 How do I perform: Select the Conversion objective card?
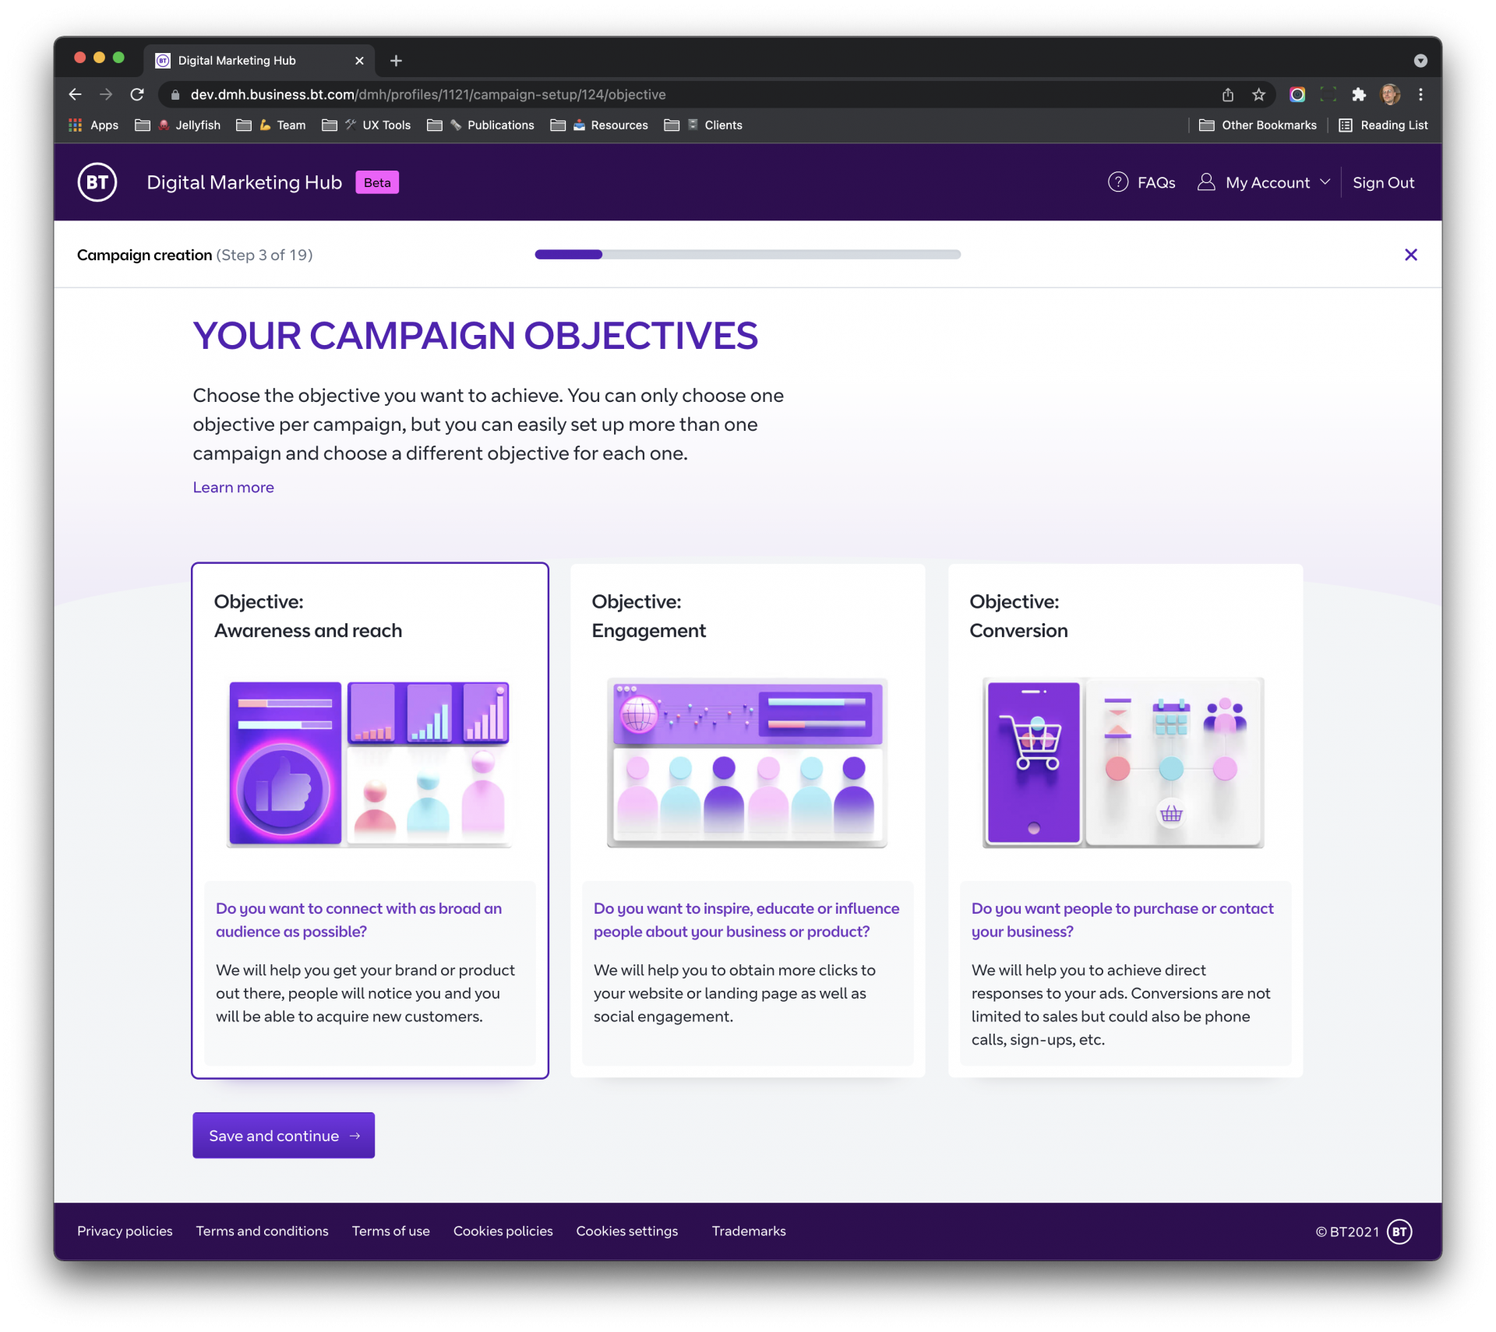(1125, 820)
